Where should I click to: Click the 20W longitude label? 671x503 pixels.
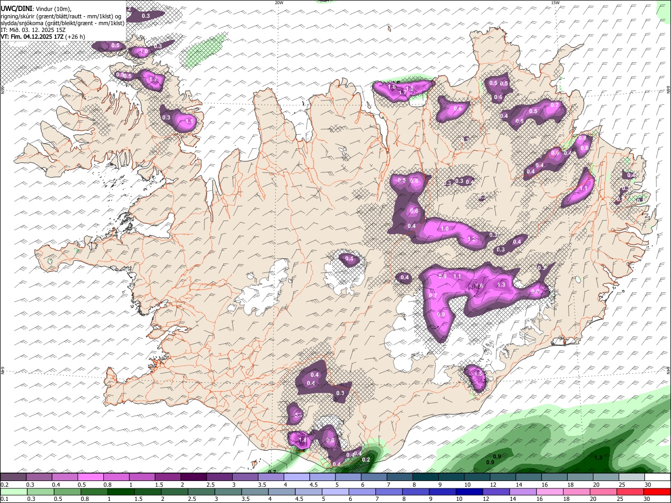tap(279, 3)
